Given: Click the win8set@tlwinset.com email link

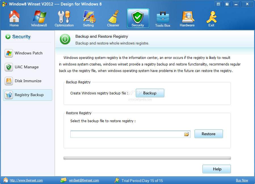Looking at the screenshot, I should click(x=84, y=180).
